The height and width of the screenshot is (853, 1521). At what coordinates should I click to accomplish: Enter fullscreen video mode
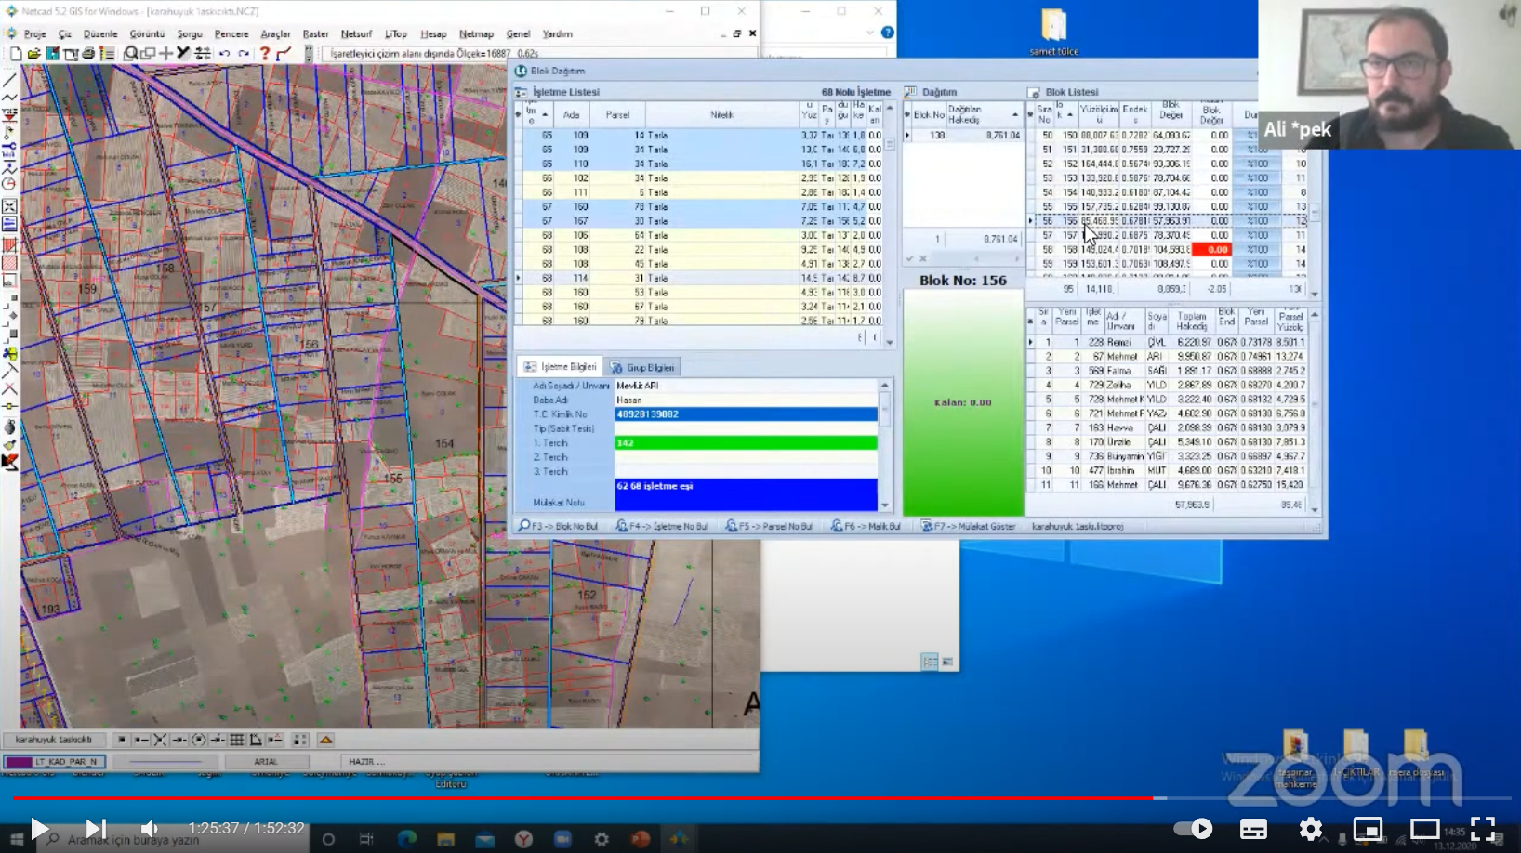pos(1483,828)
